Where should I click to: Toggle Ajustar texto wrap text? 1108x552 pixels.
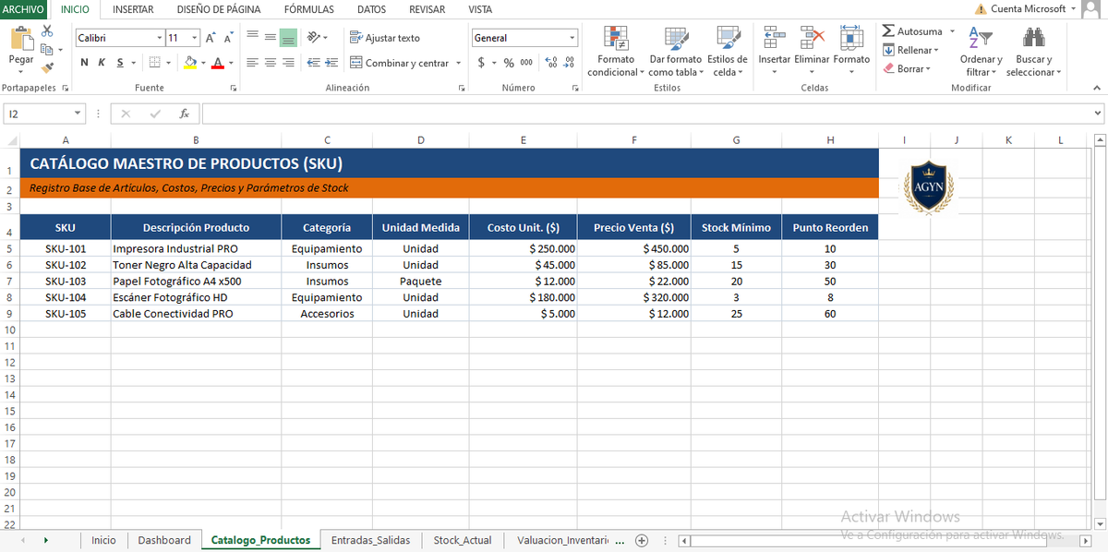(x=385, y=38)
